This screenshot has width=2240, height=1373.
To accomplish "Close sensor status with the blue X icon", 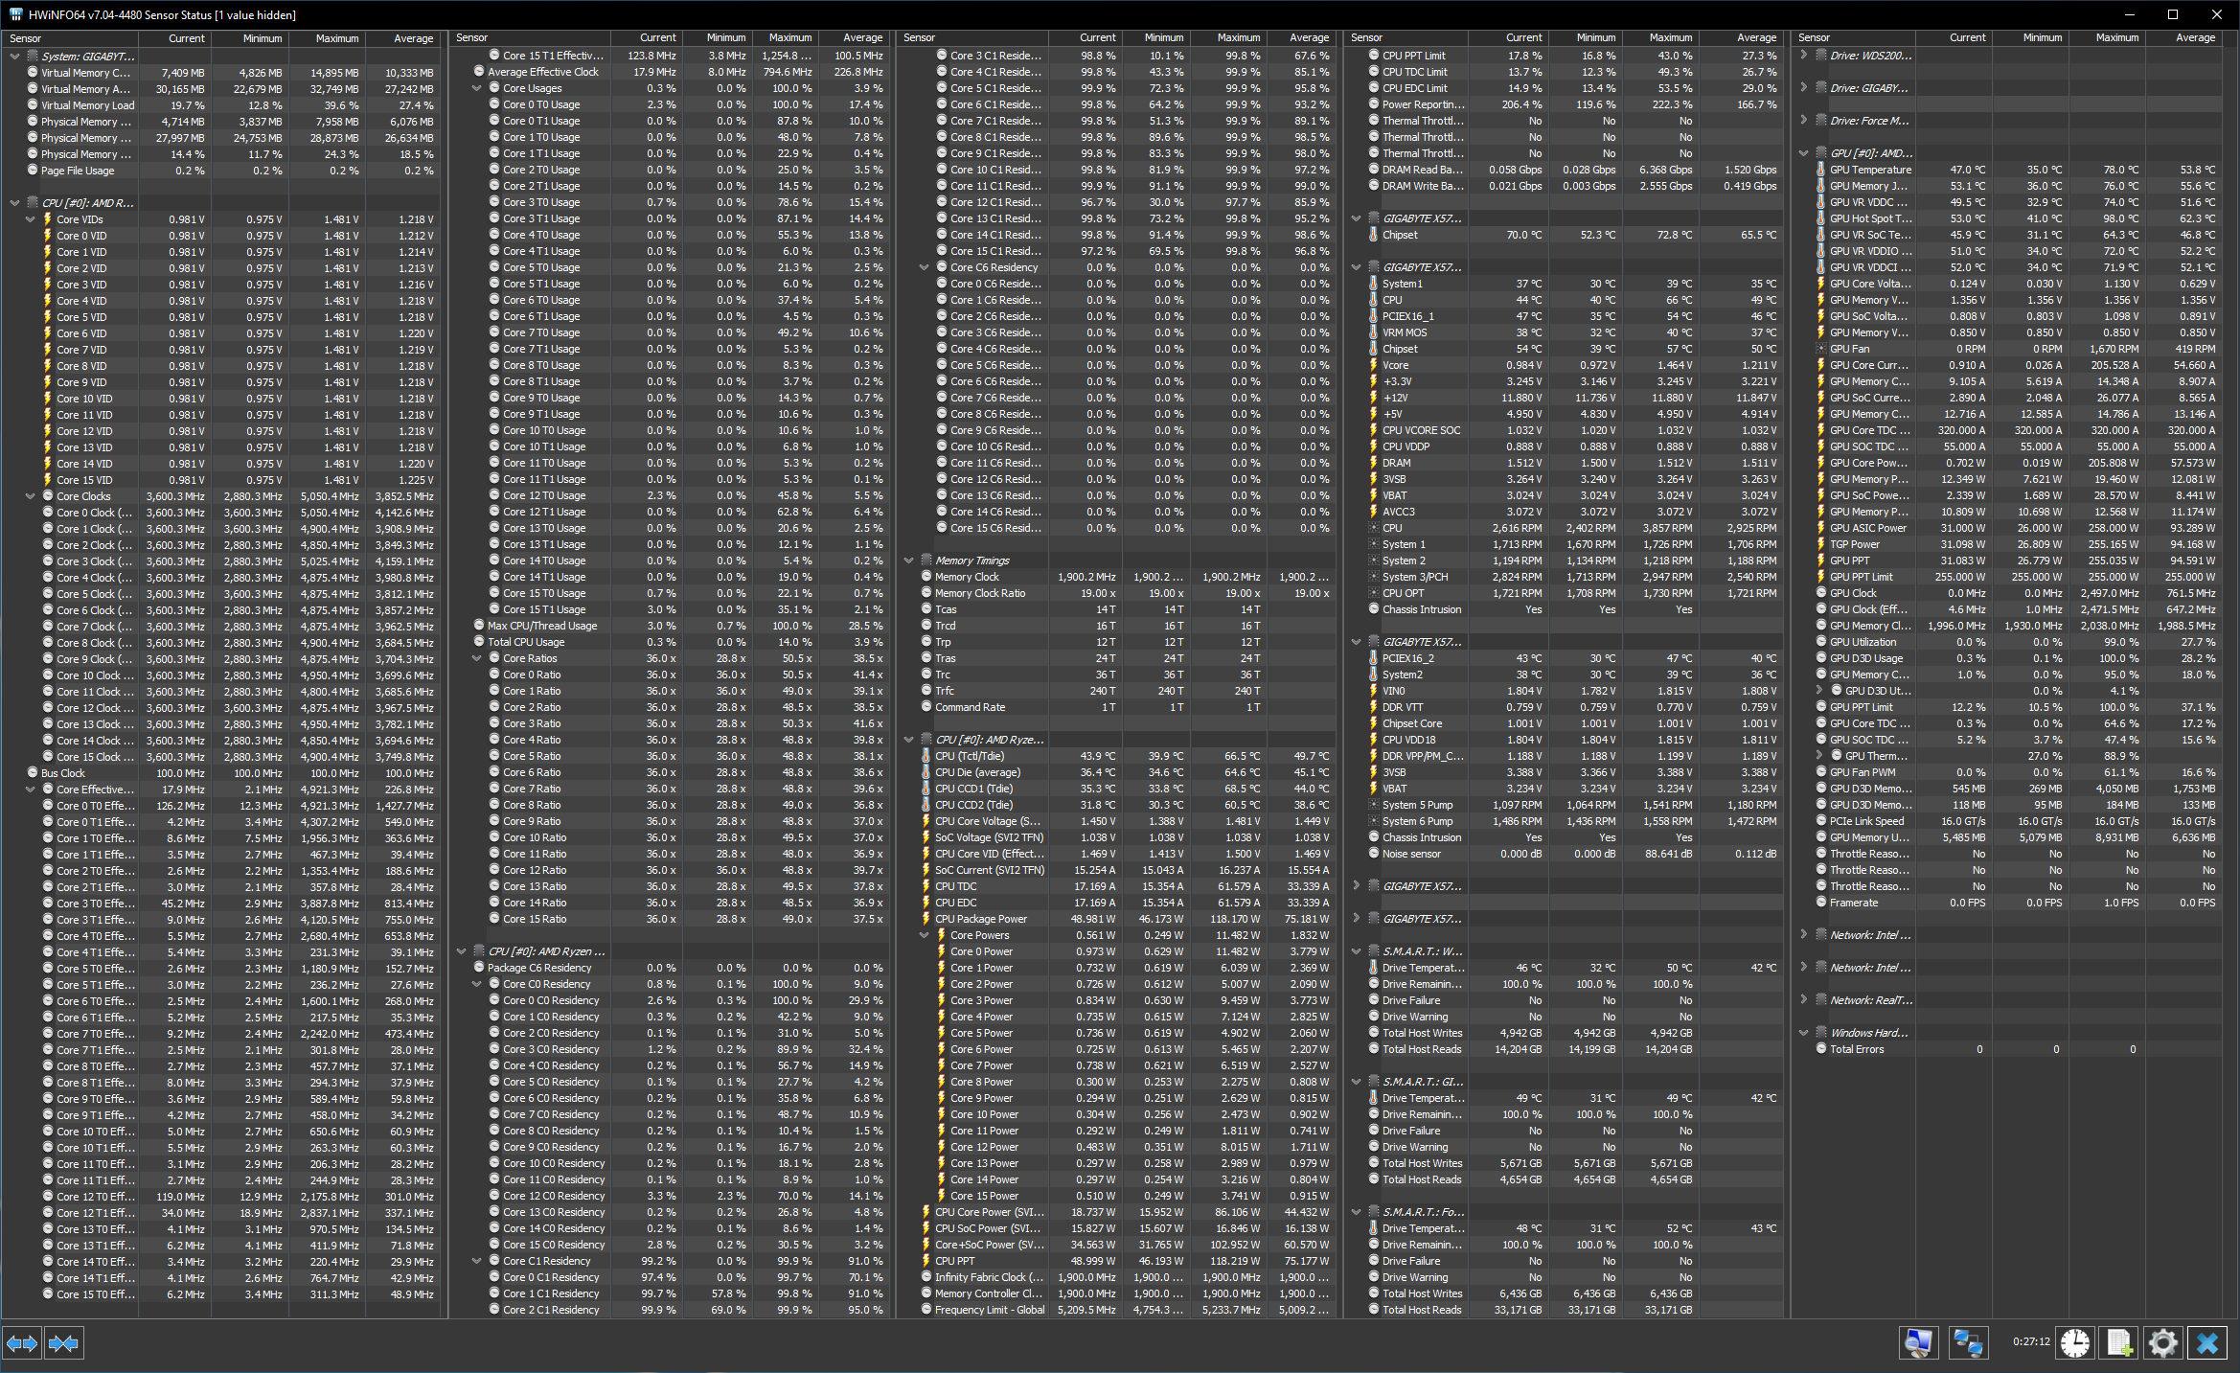I will pyautogui.click(x=2207, y=1343).
